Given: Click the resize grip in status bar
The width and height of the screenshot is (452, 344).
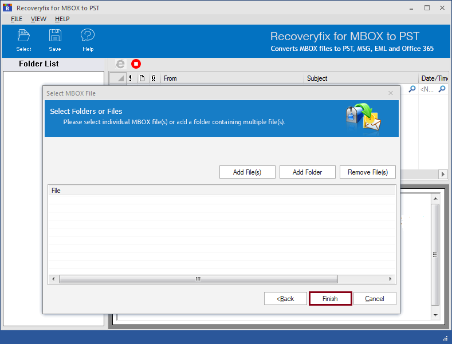Looking at the screenshot, I should point(445,338).
